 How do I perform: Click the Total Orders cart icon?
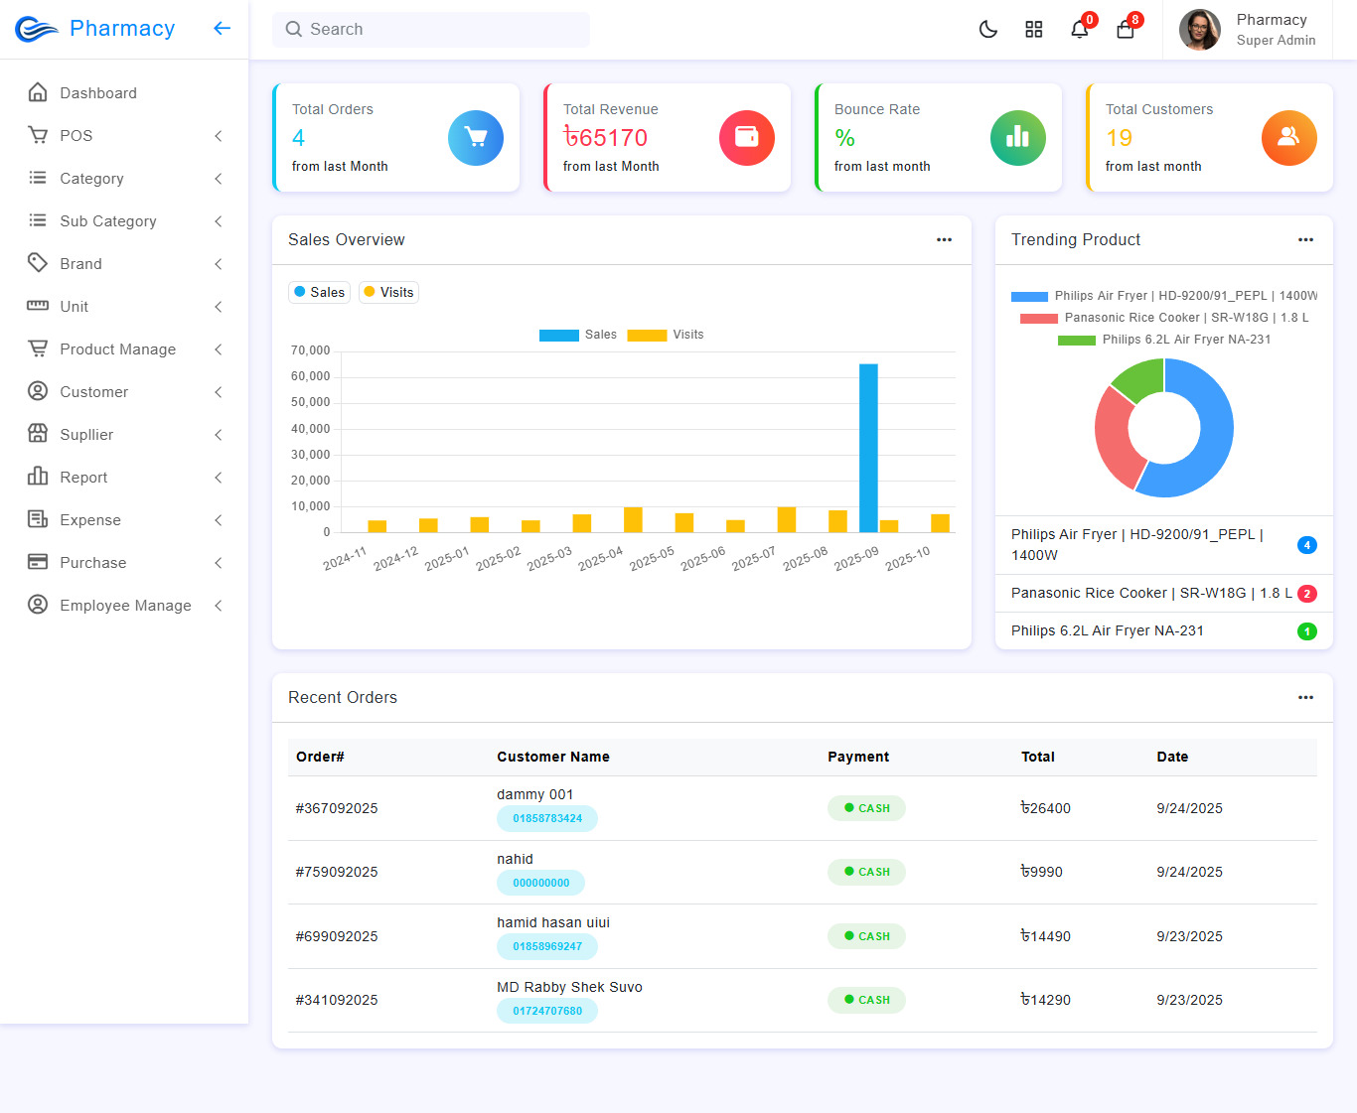(x=475, y=138)
